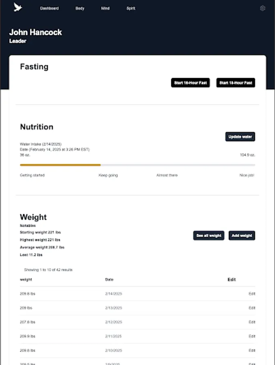The width and height of the screenshot is (275, 365).
Task: Select the Dashboard menu item
Action: point(49,8)
